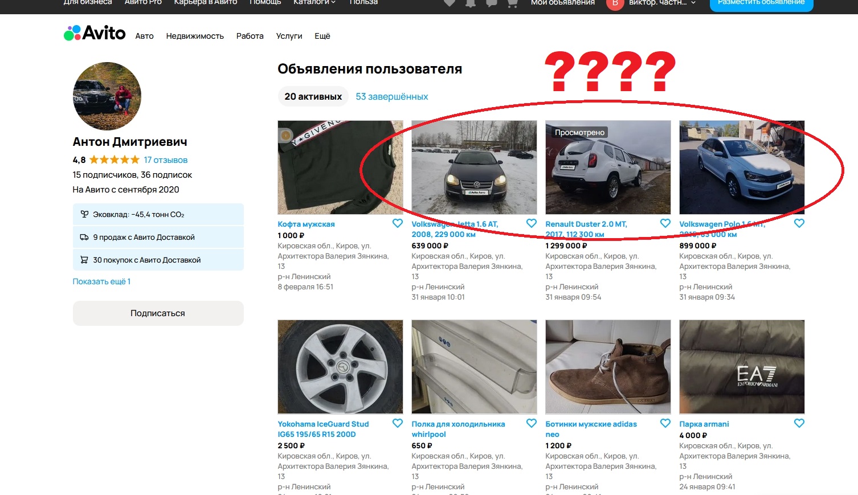Add Кофта мужская listing to favorites

pyautogui.click(x=398, y=223)
